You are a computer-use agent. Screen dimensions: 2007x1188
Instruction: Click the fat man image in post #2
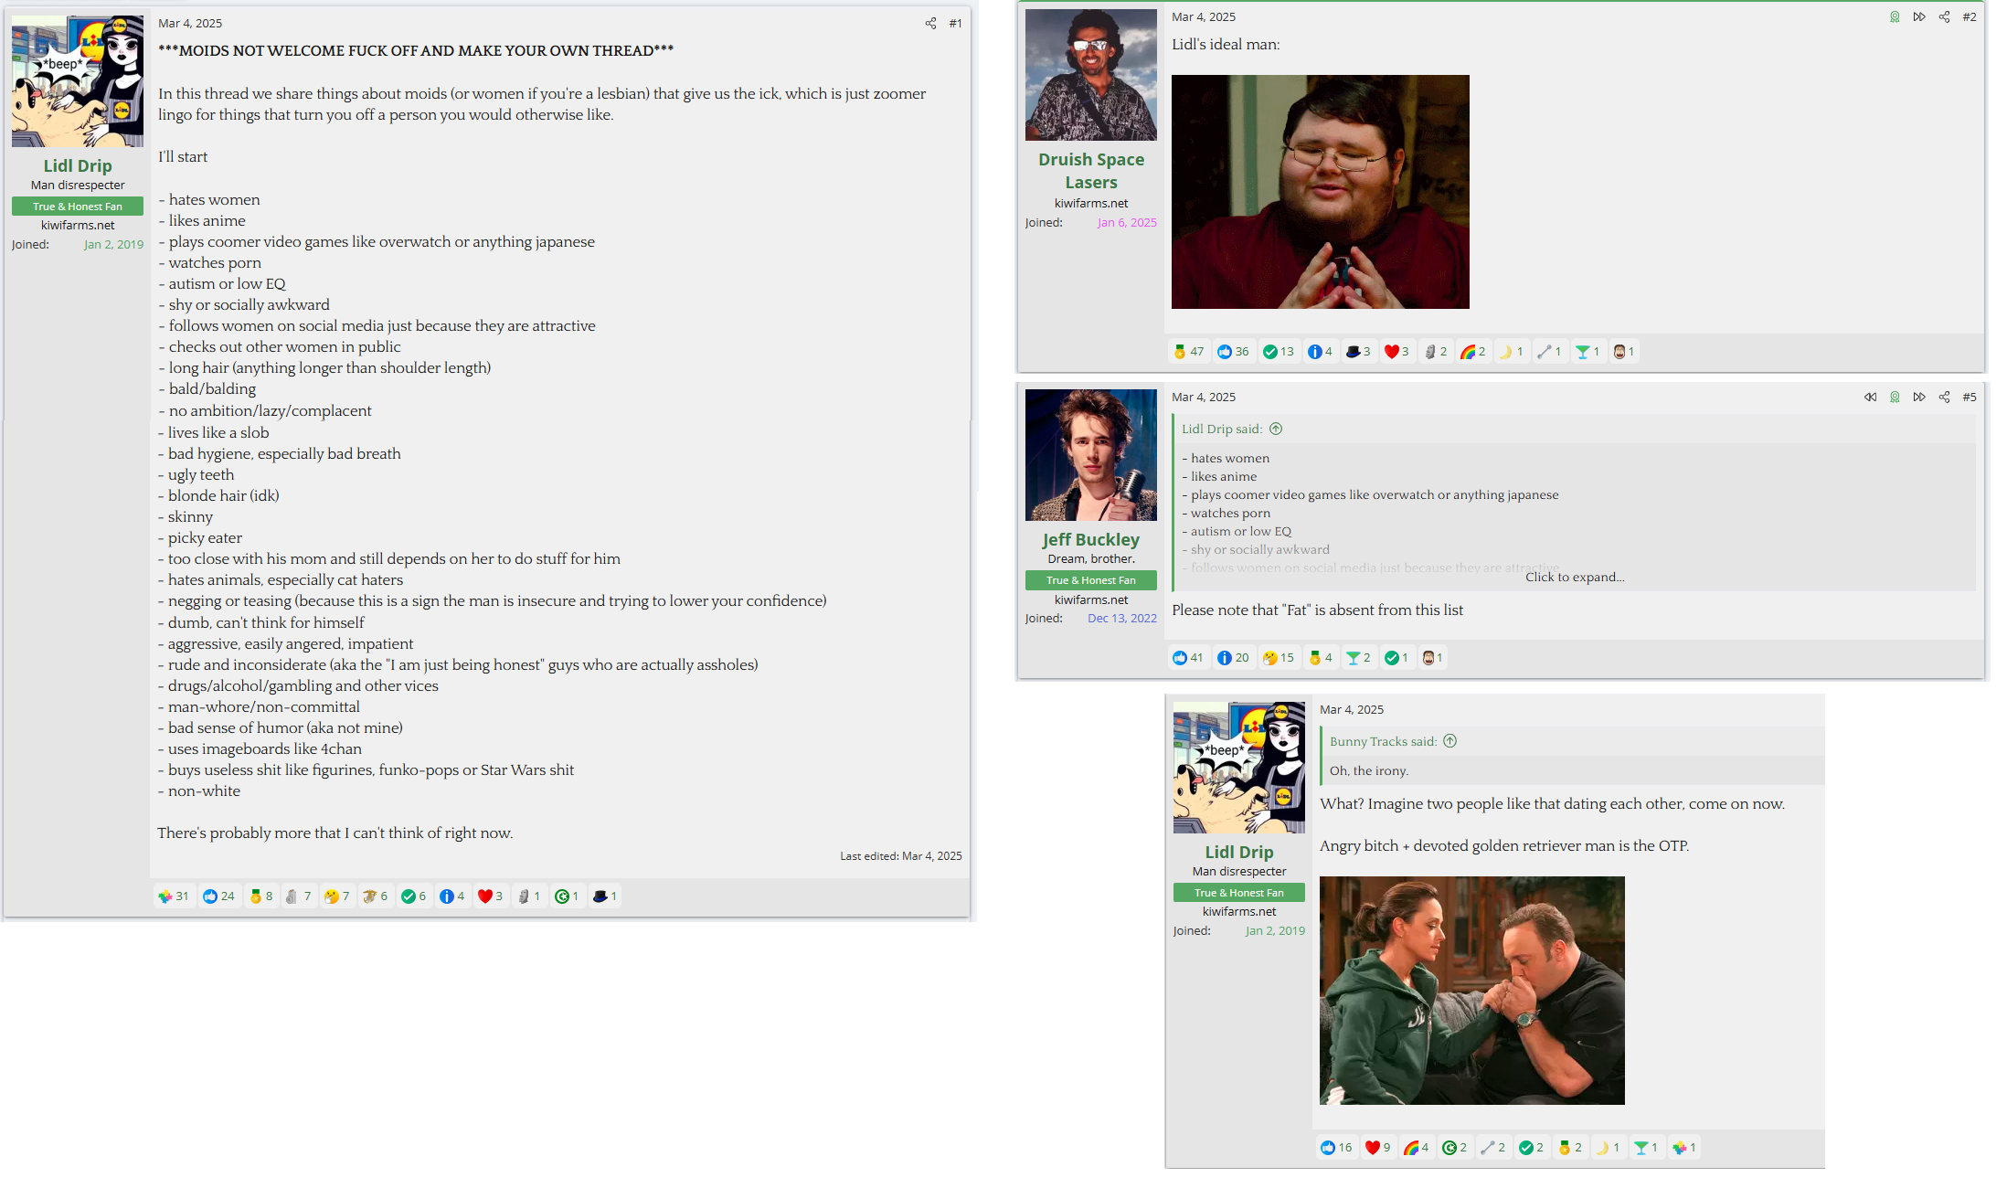point(1320,192)
